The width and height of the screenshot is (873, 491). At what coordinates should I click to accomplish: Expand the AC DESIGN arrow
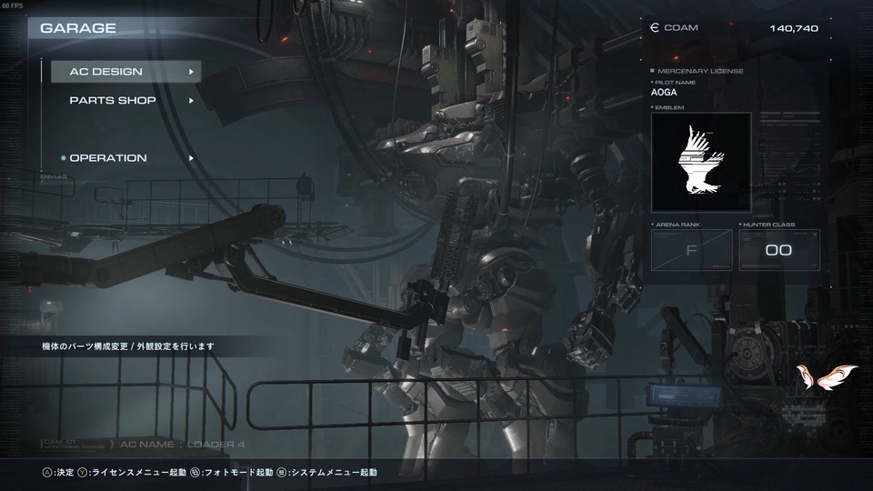[191, 72]
